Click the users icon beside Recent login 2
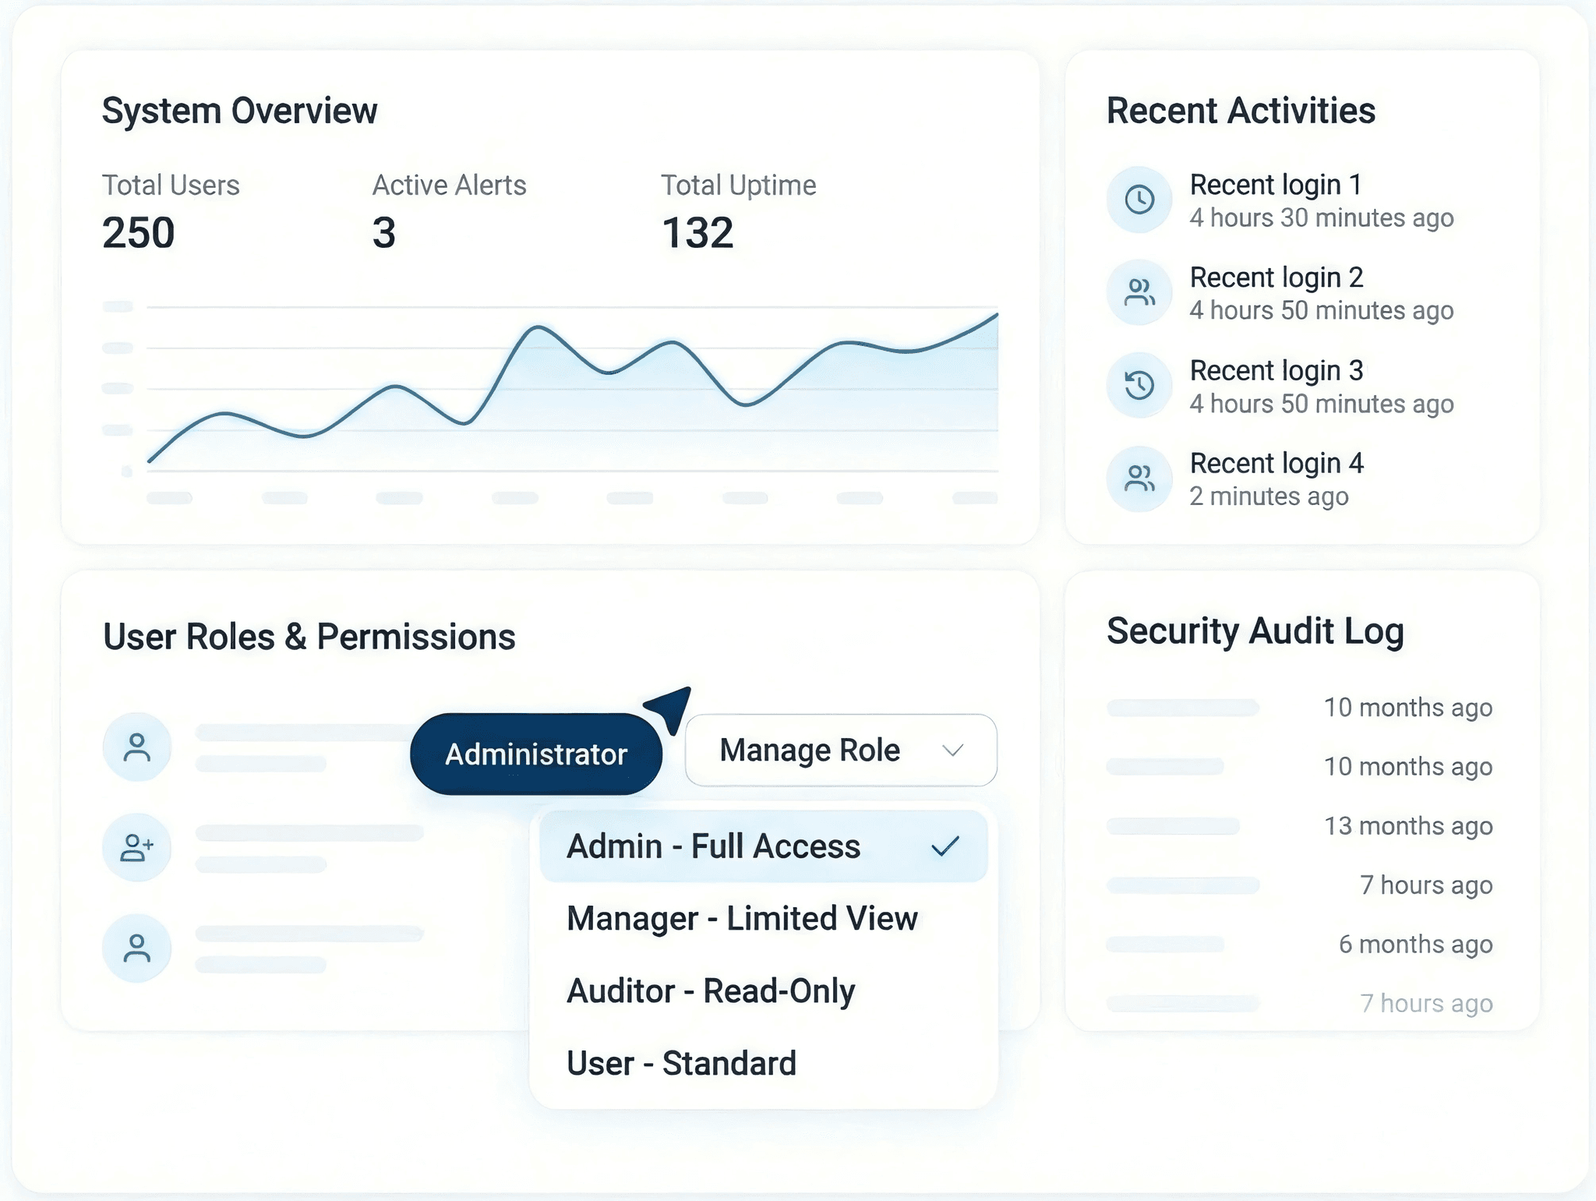The width and height of the screenshot is (1596, 1201). [x=1139, y=292]
